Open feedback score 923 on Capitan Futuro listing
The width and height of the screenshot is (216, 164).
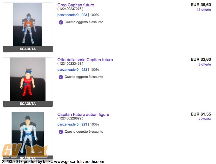point(84,124)
